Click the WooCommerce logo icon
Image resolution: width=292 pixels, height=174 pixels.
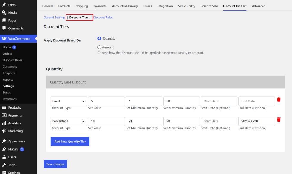pos(4,39)
